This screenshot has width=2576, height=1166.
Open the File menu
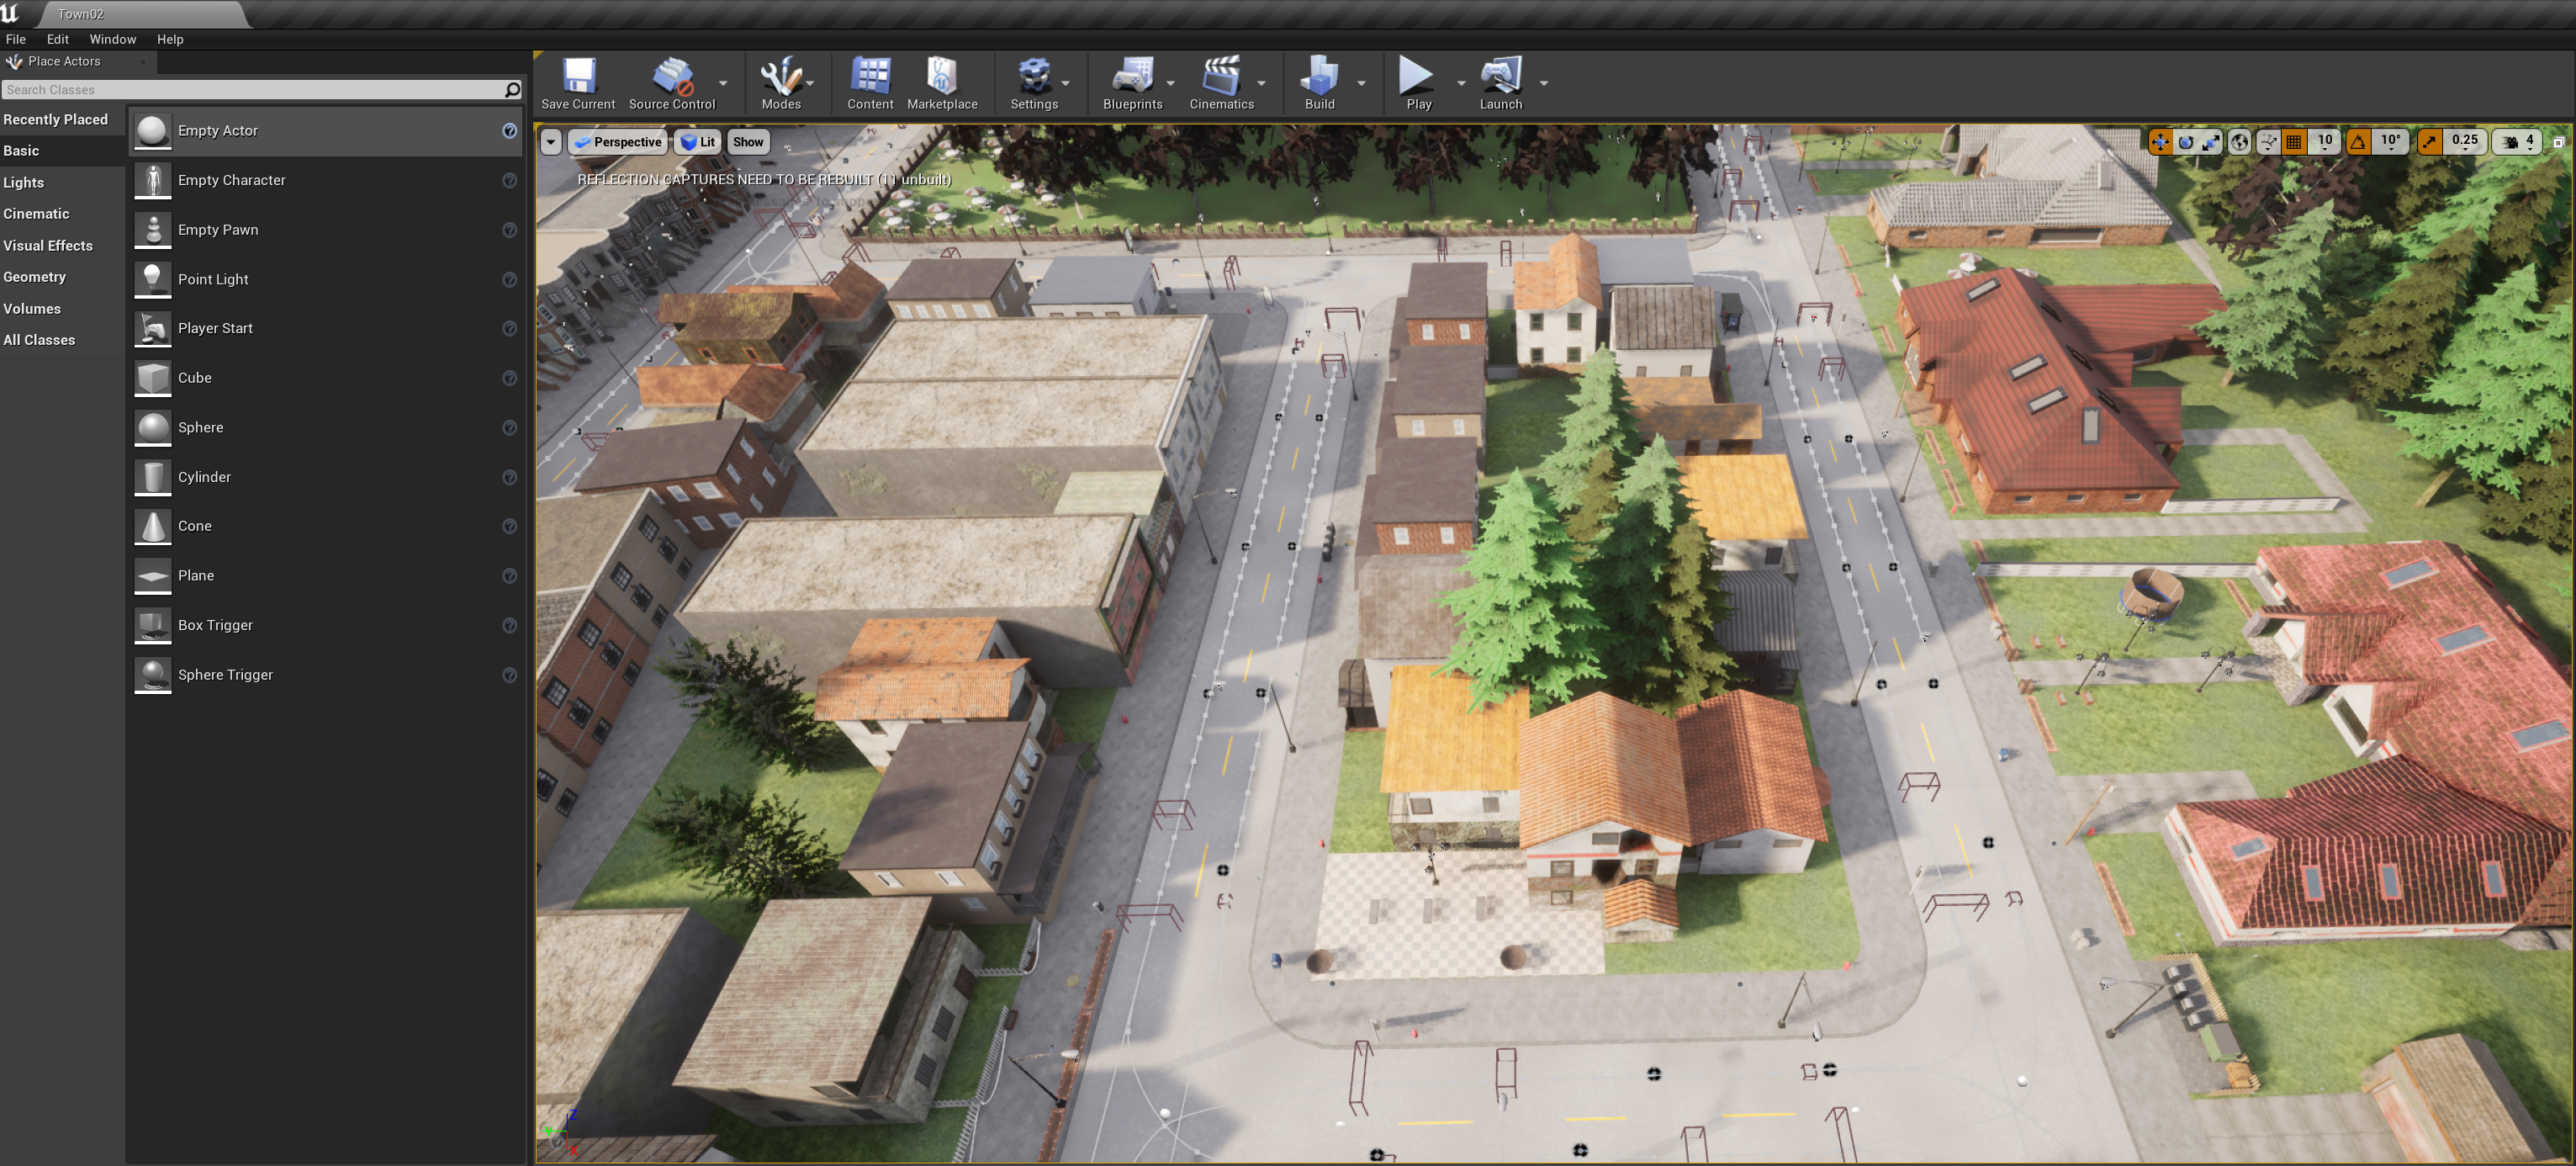[16, 39]
